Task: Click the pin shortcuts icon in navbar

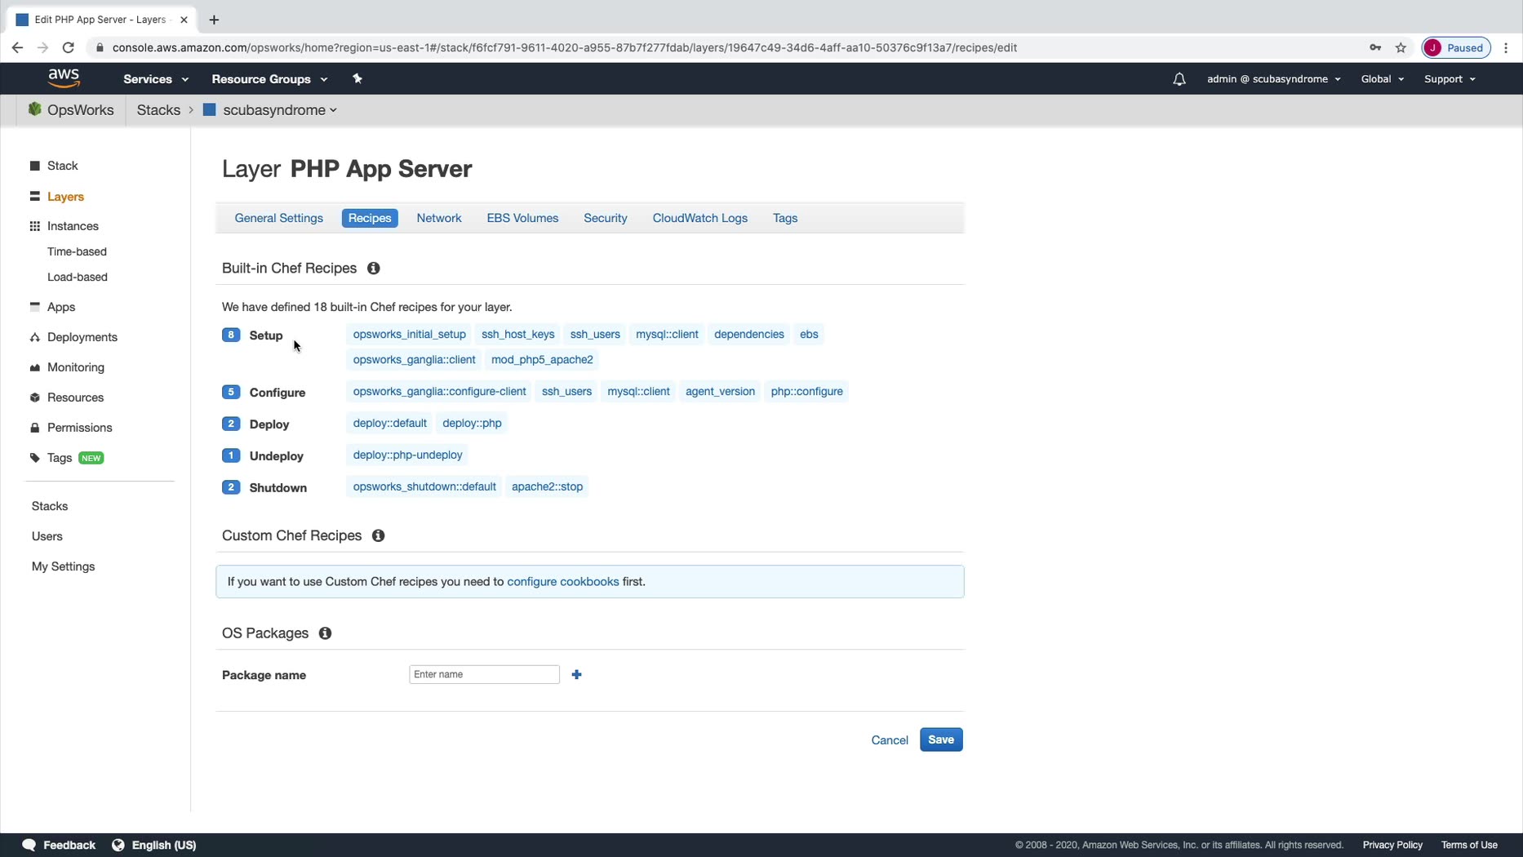Action: point(357,78)
